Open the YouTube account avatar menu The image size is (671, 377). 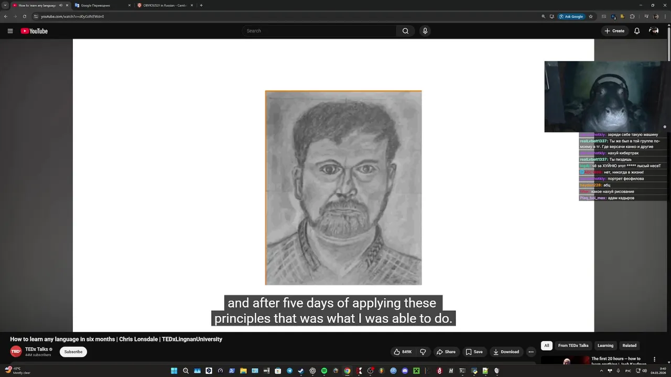(654, 31)
